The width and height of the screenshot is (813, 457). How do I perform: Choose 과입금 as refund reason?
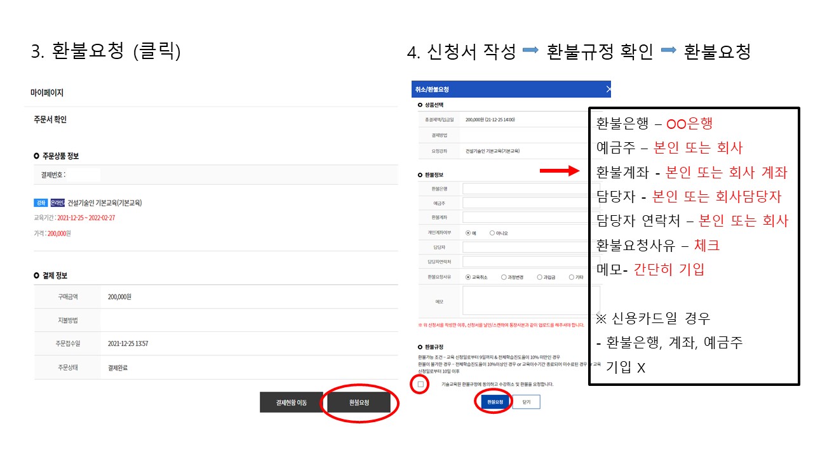click(x=539, y=277)
